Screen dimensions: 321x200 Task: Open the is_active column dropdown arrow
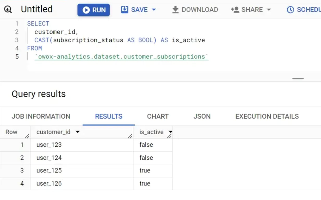pyautogui.click(x=170, y=132)
